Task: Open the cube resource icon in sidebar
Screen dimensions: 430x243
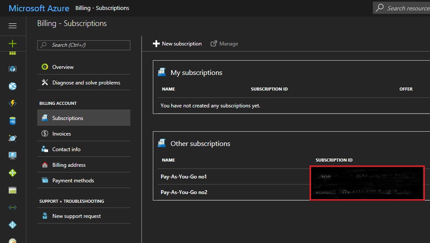Action: pyautogui.click(x=13, y=69)
